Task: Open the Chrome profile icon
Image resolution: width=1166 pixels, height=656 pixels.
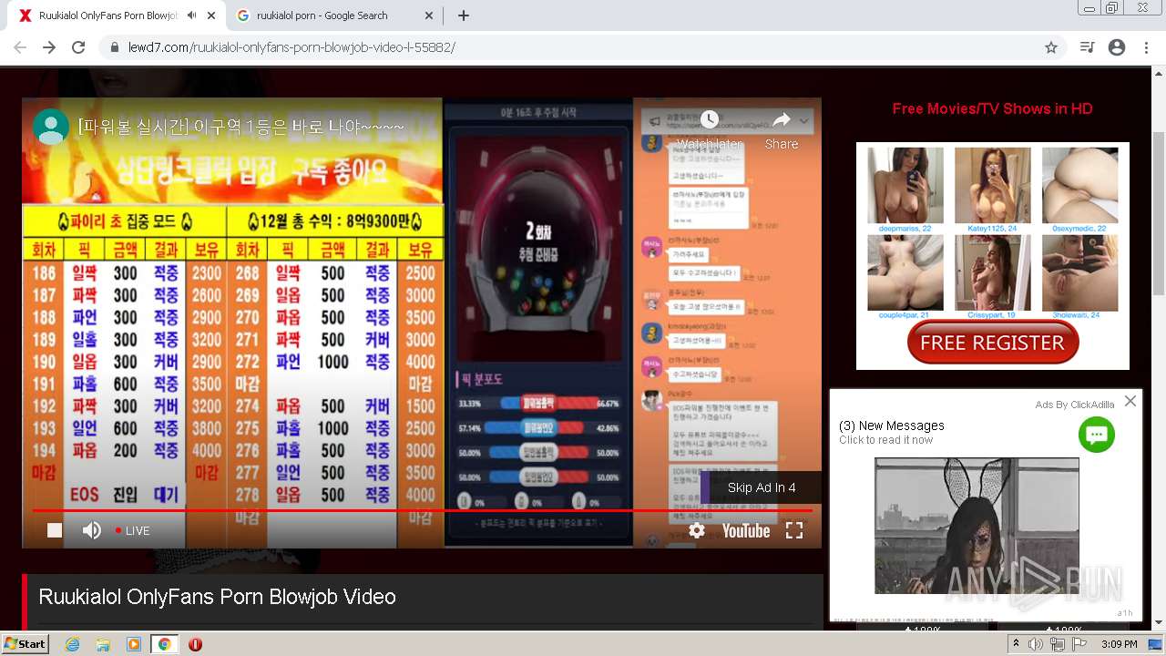Action: click(x=1117, y=47)
